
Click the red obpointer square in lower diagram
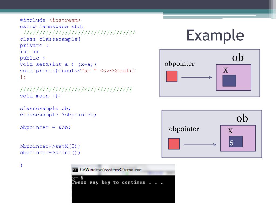coord(174,144)
